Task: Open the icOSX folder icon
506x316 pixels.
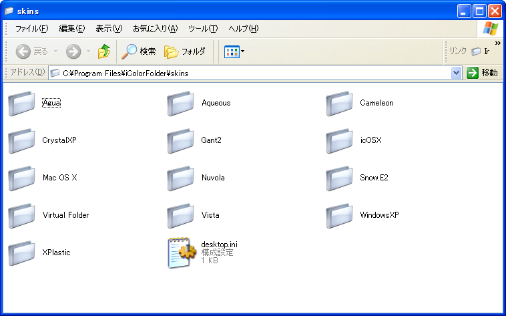Action: point(339,141)
